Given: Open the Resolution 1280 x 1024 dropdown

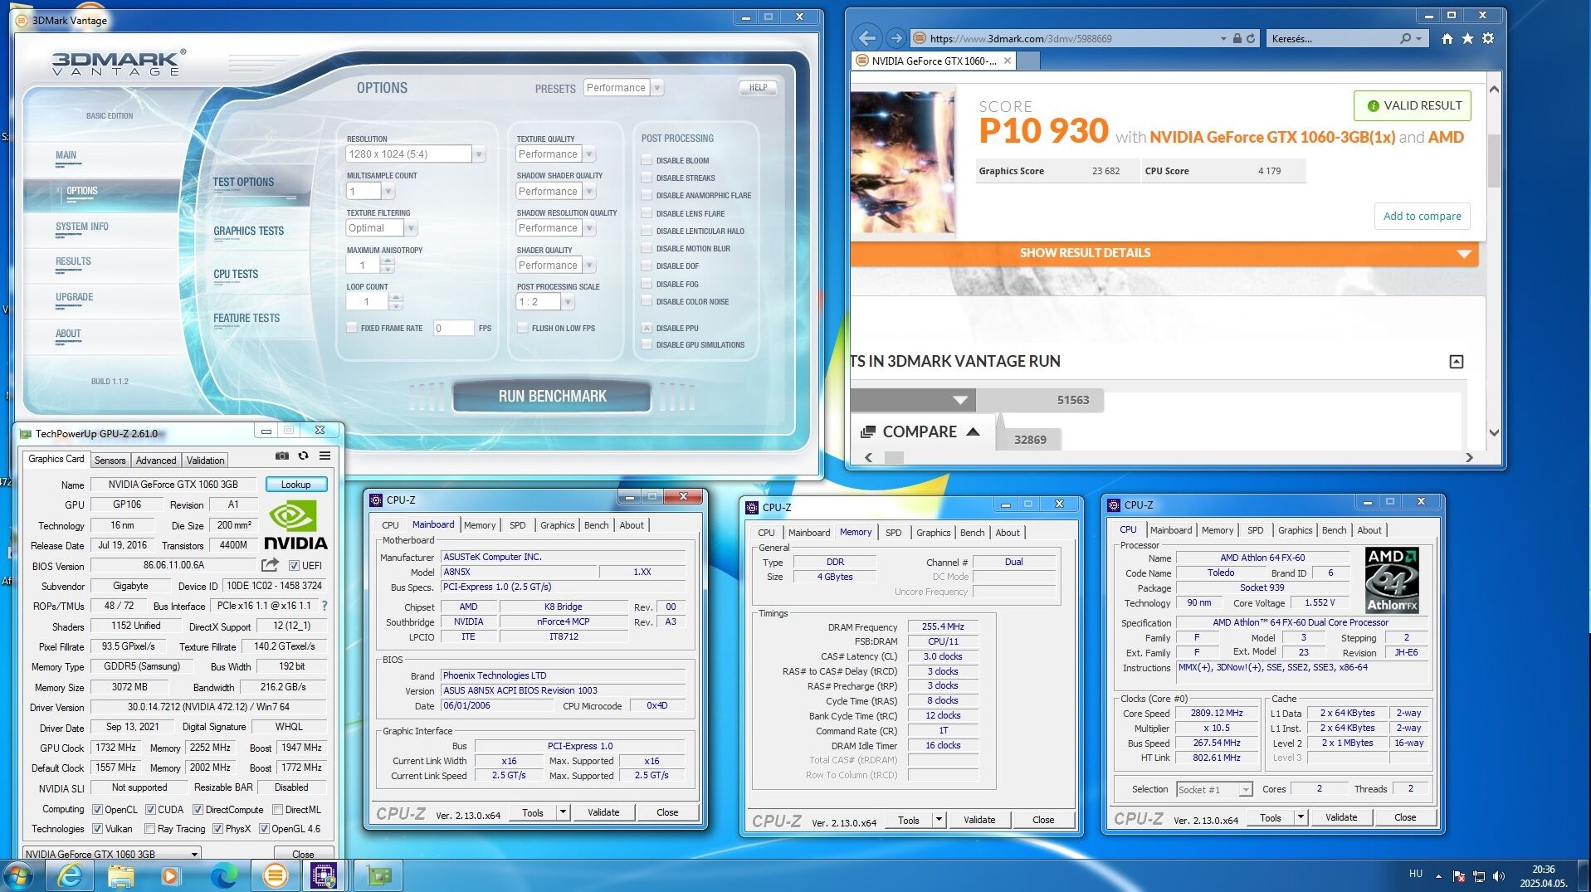Looking at the screenshot, I should point(479,154).
